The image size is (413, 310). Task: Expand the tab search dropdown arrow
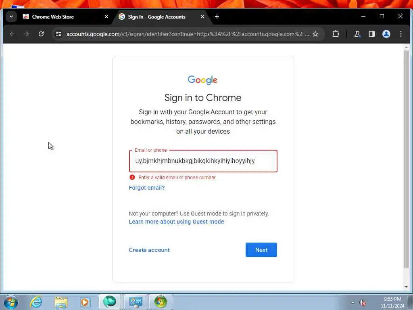click(x=11, y=17)
